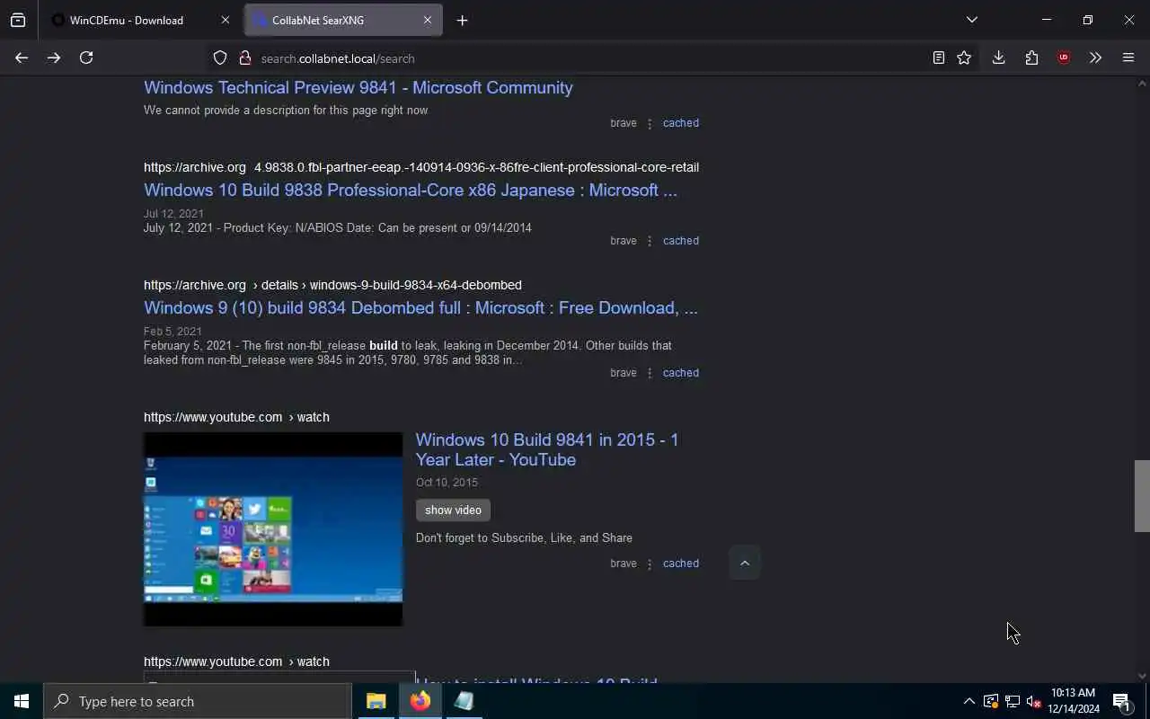Click the page vertical scrollbar thumb
The image size is (1150, 719).
click(1142, 496)
